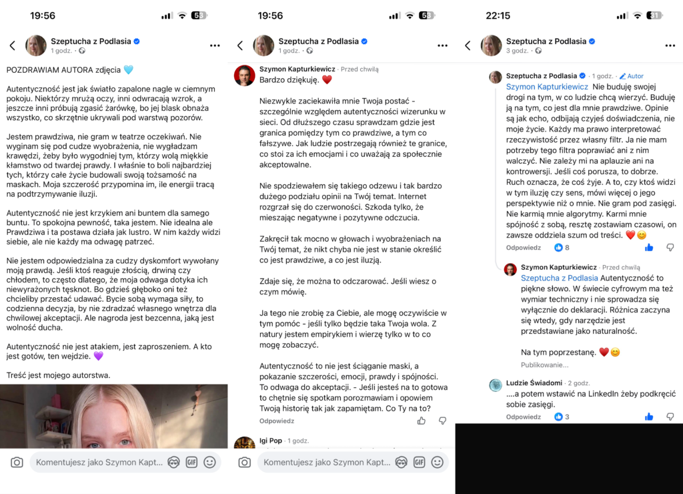Tap the back arrow in the left panel
683x494 pixels.
13,45
